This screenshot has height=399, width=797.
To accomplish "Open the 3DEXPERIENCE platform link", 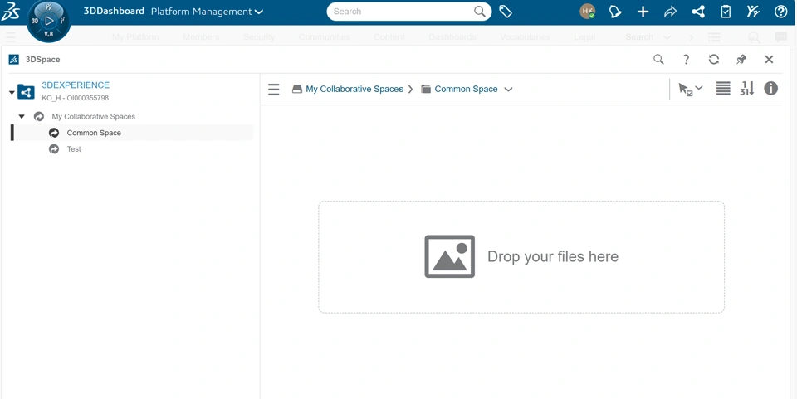I will [76, 85].
